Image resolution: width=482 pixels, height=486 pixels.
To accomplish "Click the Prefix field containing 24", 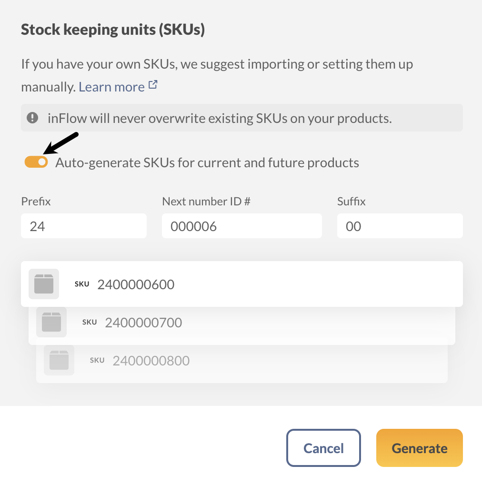I will 83,226.
